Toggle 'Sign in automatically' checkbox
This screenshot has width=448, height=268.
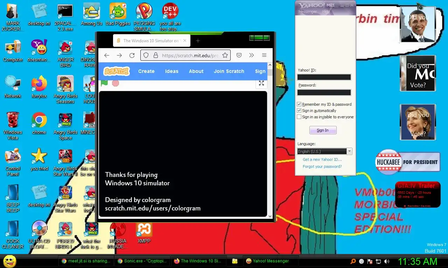(x=299, y=111)
